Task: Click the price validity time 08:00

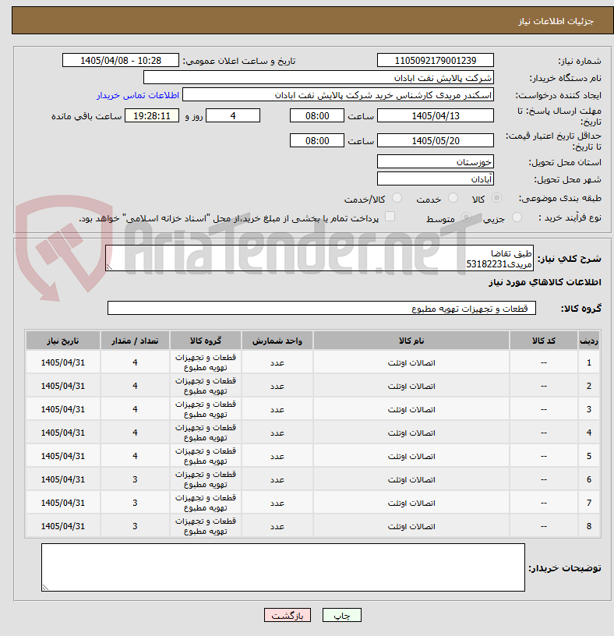Action: coord(316,141)
